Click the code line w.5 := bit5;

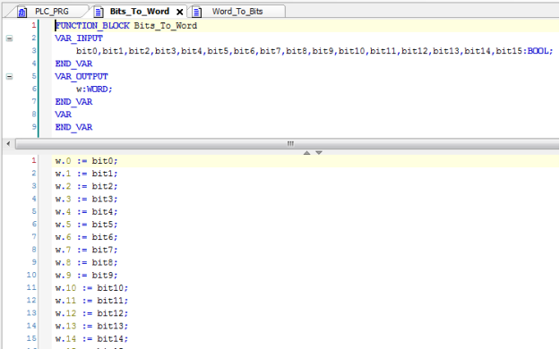click(86, 225)
